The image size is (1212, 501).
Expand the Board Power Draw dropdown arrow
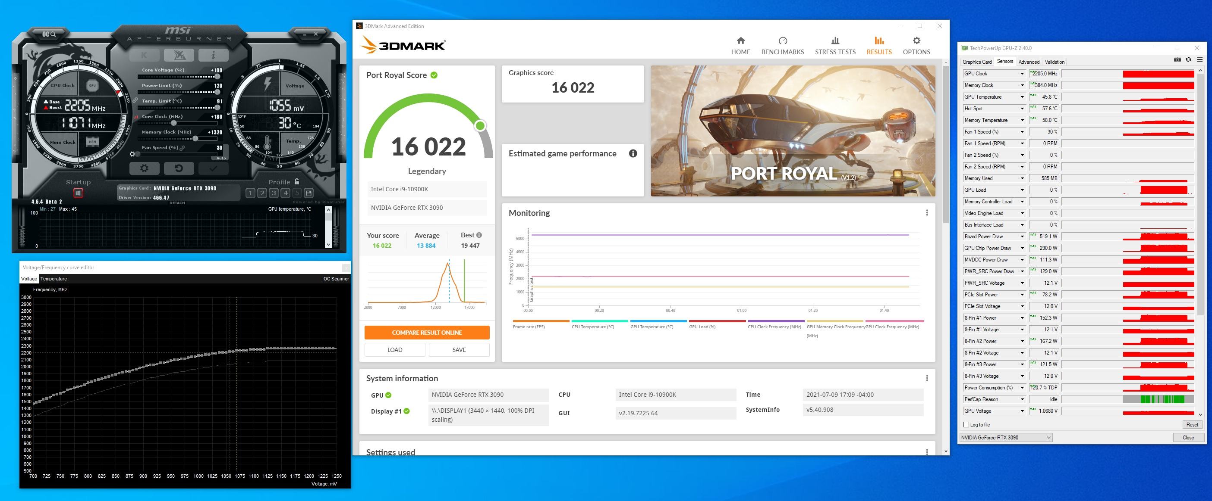tap(1022, 236)
